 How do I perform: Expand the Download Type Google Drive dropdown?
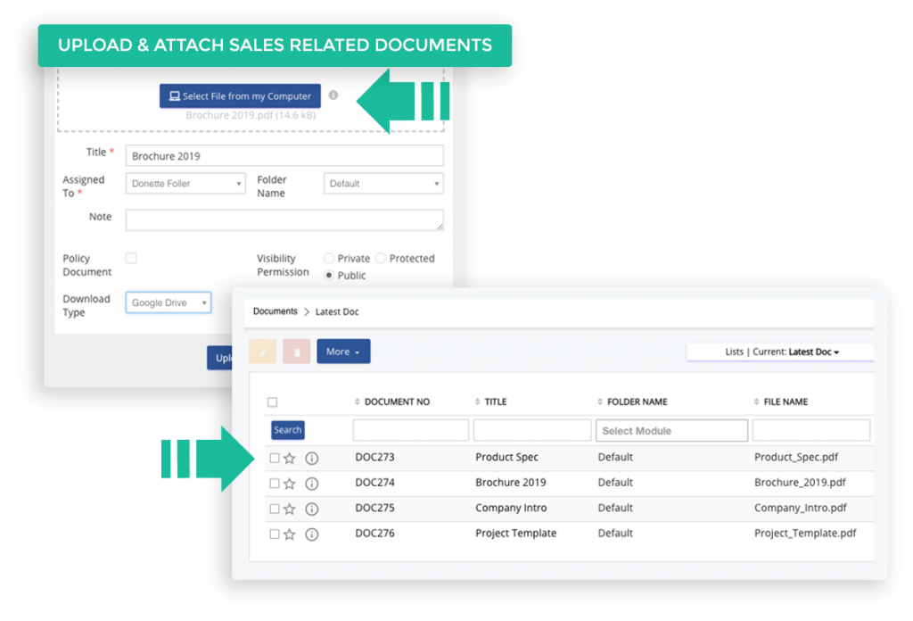(168, 302)
